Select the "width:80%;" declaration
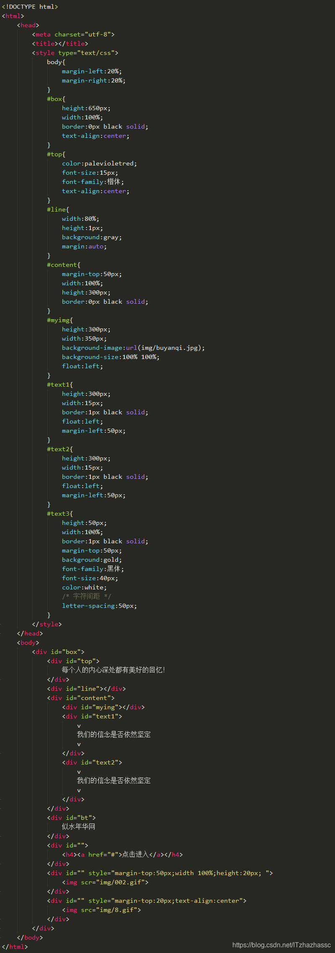The width and height of the screenshot is (335, 953). [81, 219]
